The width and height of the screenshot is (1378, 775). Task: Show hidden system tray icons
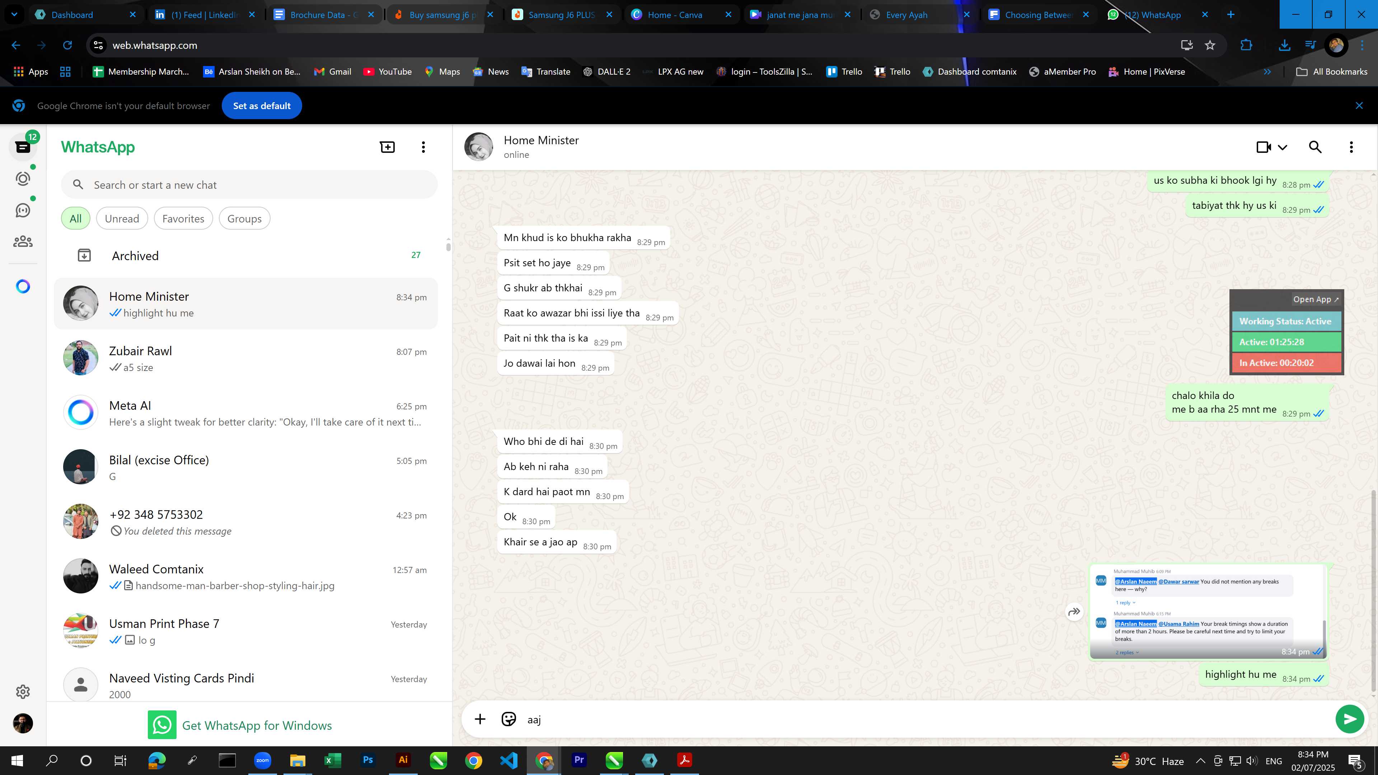[x=1200, y=761]
